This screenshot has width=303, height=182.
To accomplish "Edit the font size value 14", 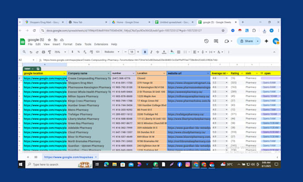I will [x=132, y=52].
